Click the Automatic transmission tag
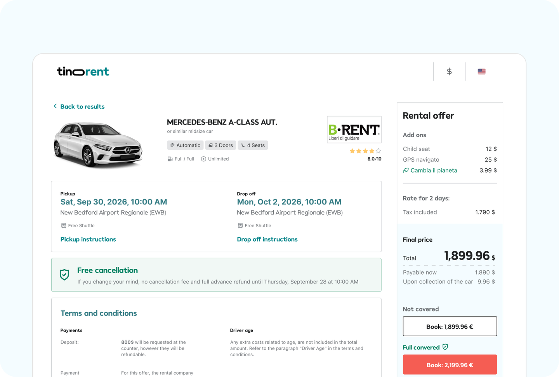Screen dimensions: 559x377 [185, 145]
